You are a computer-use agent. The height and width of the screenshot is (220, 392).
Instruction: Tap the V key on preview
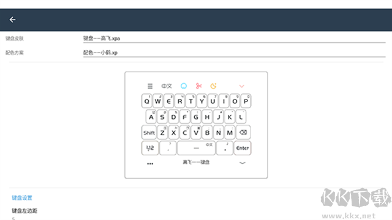[196, 133]
